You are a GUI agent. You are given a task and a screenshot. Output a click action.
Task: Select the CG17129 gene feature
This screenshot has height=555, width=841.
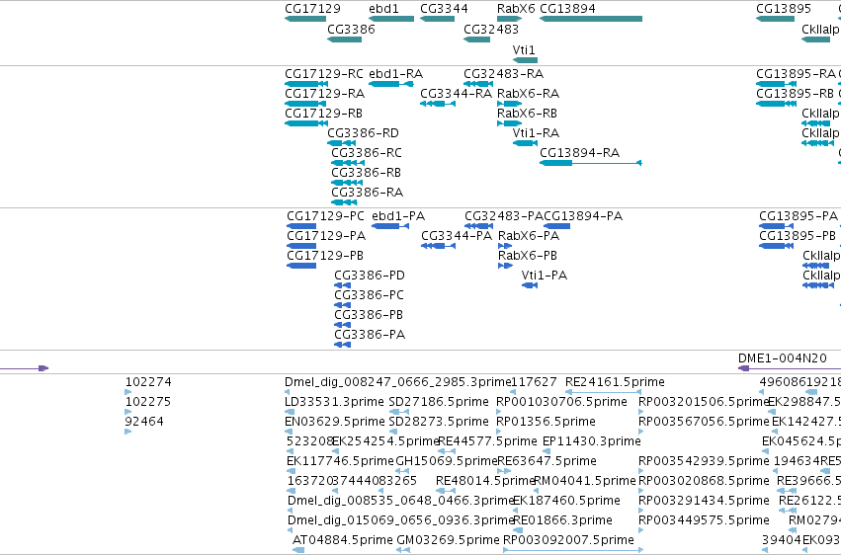click(x=305, y=19)
